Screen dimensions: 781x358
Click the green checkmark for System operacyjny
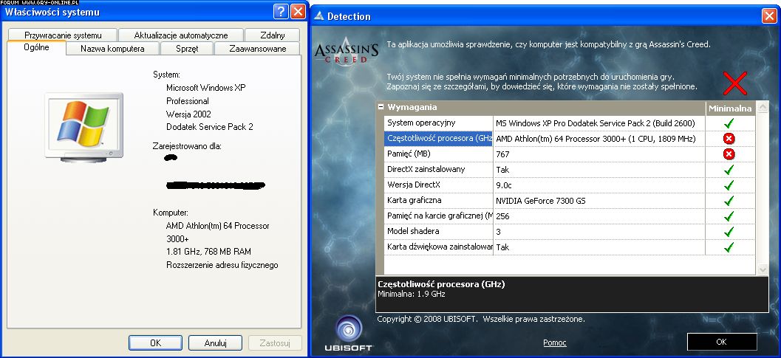pos(729,123)
